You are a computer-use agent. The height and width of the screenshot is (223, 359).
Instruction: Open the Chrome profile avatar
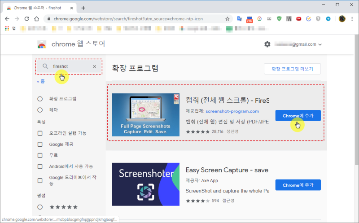click(x=342, y=19)
